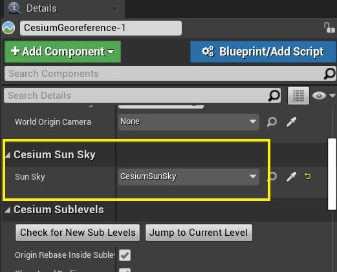337x272 pixels.
Task: Open view options eye dropdown
Action: tap(323, 96)
